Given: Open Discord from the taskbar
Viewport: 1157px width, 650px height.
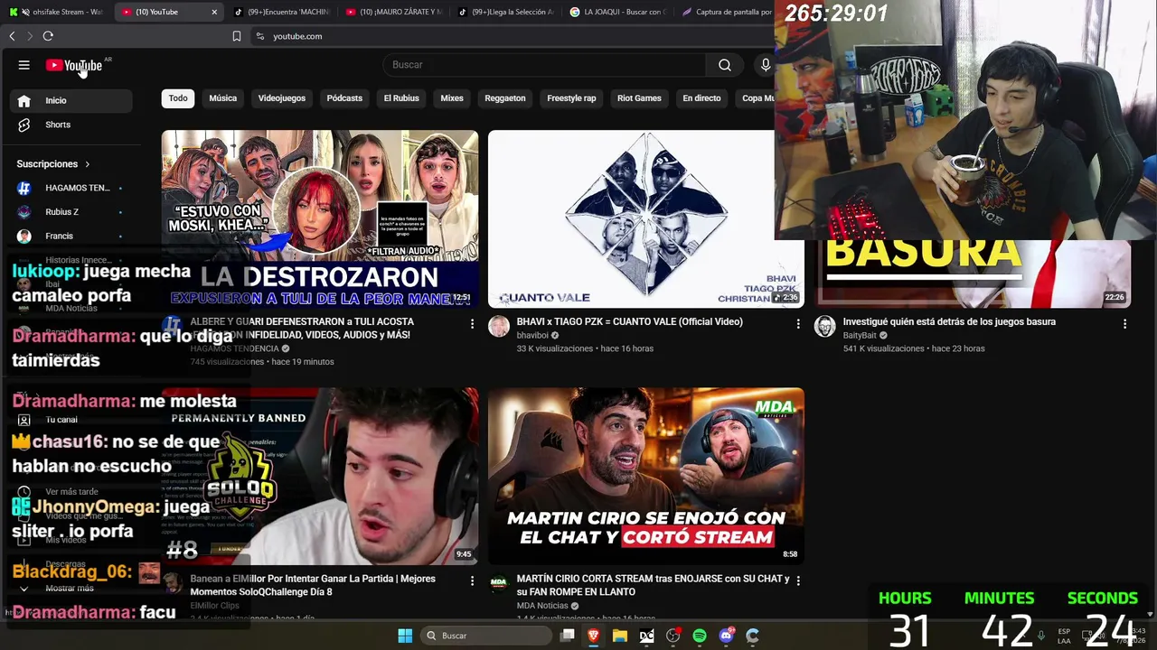Looking at the screenshot, I should pos(726,636).
